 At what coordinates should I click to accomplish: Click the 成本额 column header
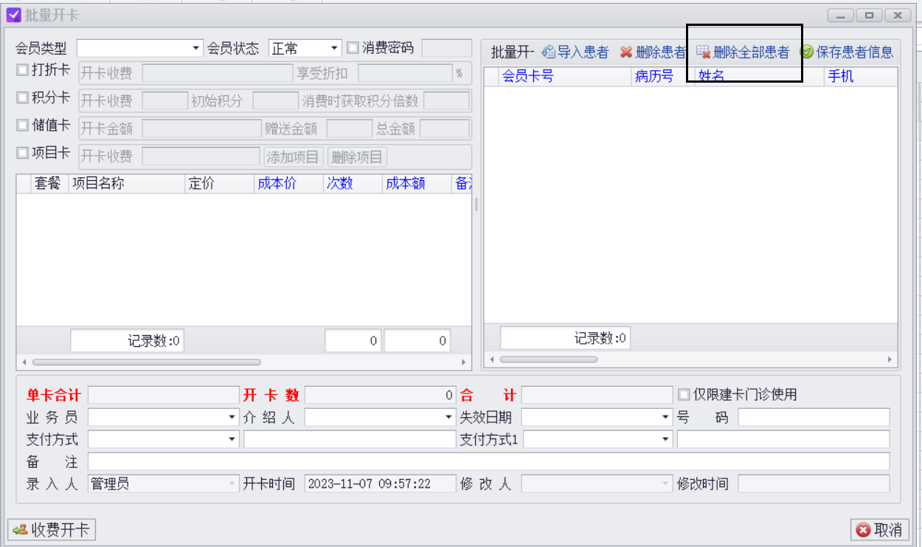click(416, 184)
